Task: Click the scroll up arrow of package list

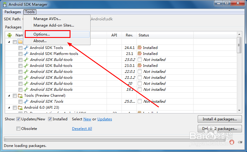Action: (x=239, y=34)
